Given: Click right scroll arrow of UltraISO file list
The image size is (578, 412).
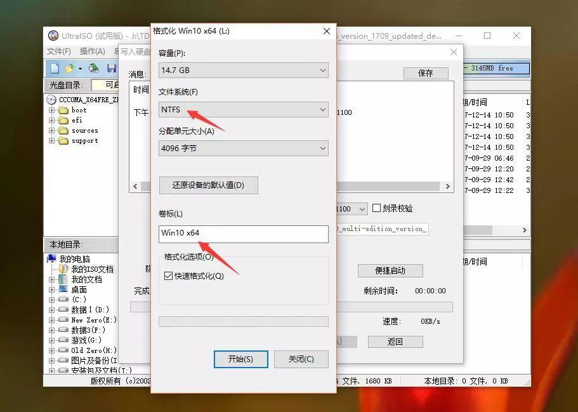Looking at the screenshot, I should [x=525, y=230].
